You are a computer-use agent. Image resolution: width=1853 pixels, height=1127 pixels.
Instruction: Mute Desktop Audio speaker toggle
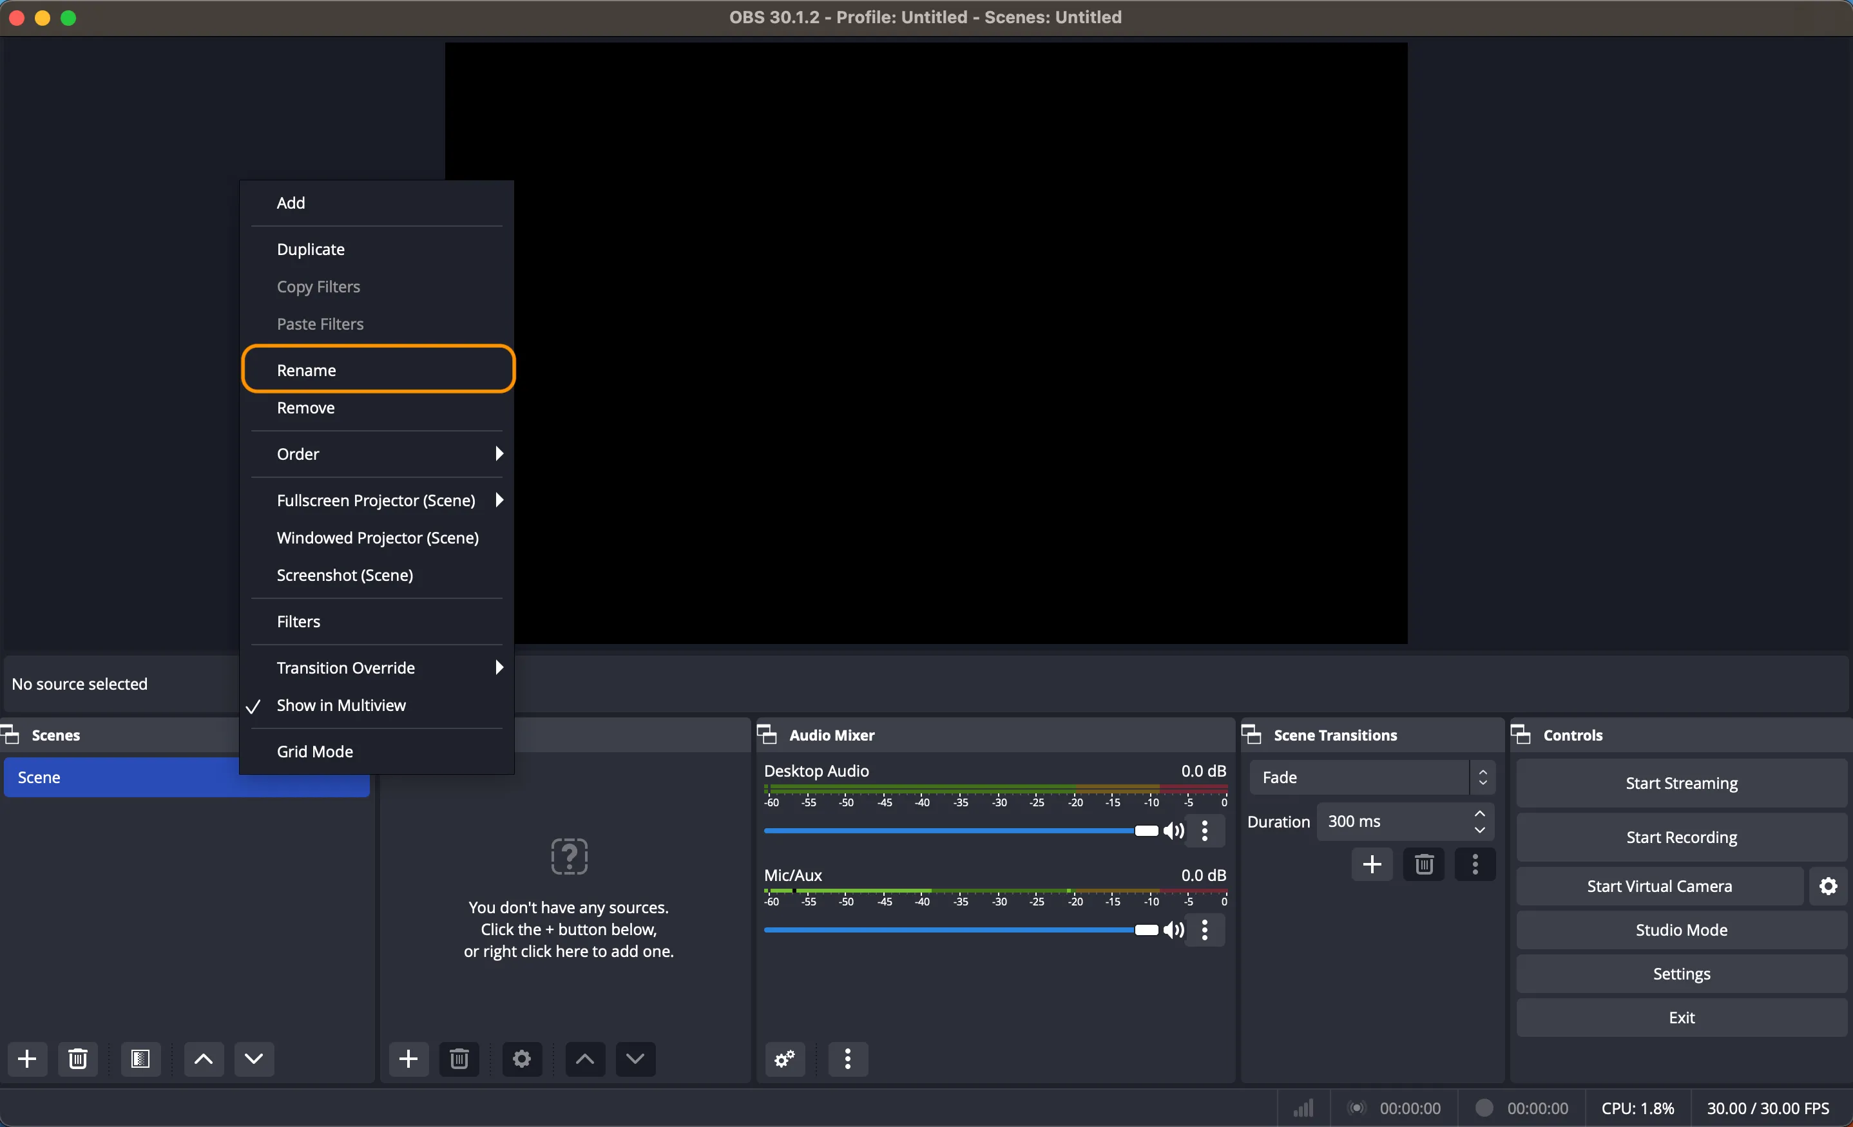tap(1173, 831)
